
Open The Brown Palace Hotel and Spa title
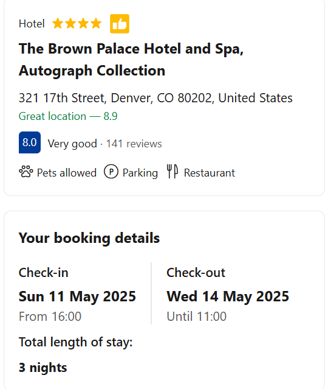point(131,60)
